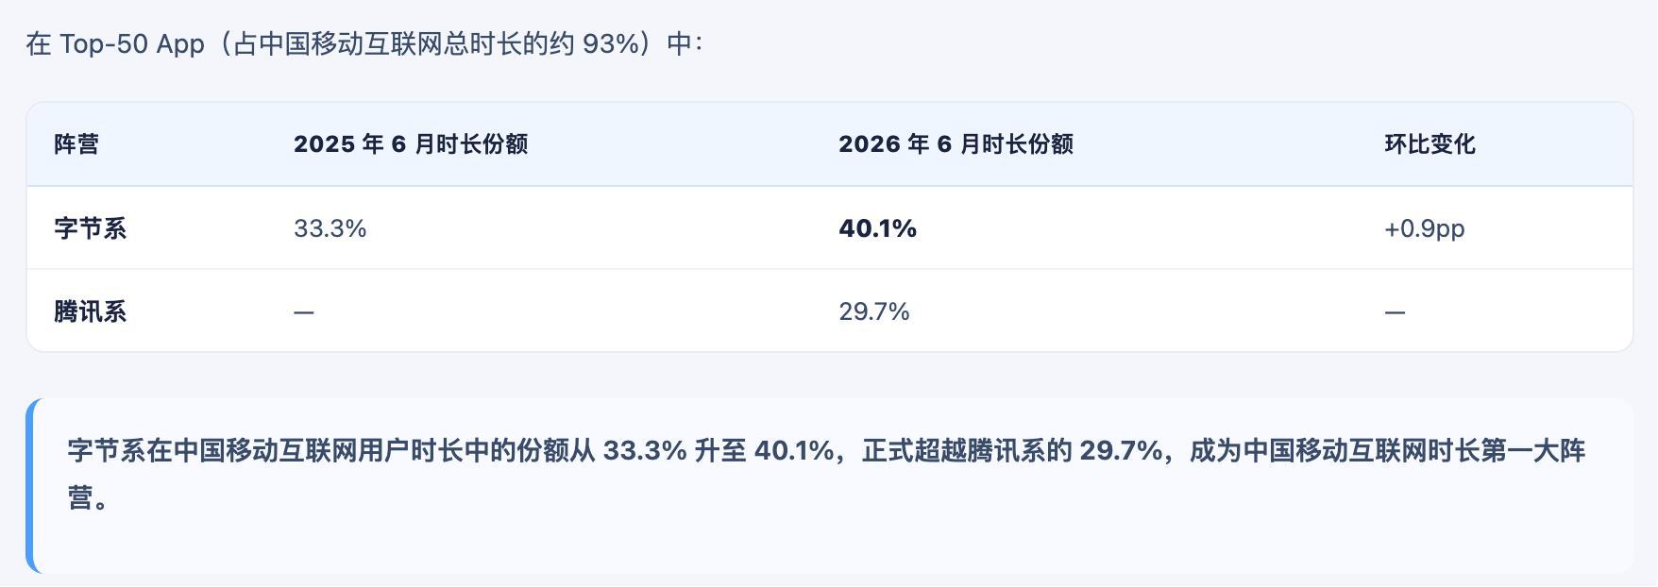Click the intro line mentioning Top-50 App

pos(364,44)
